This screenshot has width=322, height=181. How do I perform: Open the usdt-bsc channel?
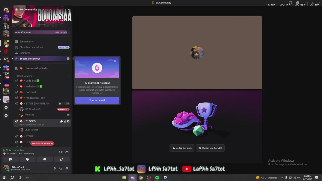(x=42, y=81)
